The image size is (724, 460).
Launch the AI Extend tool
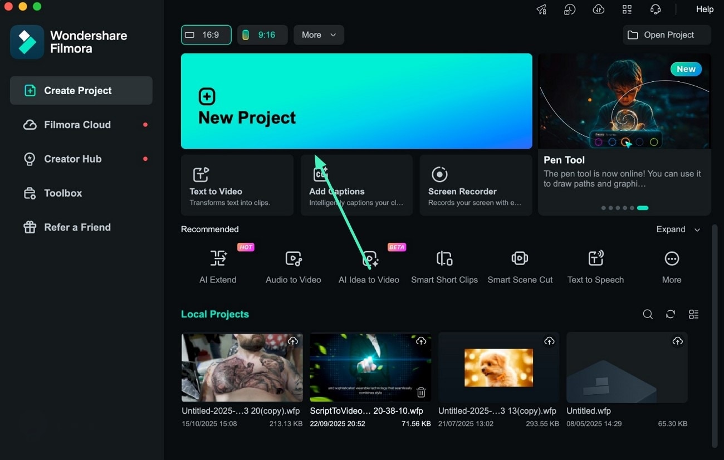218,267
